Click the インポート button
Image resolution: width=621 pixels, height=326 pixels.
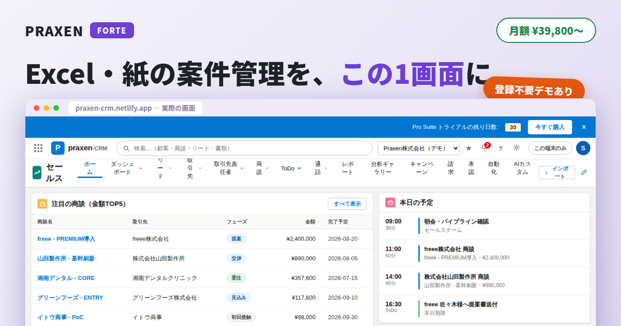pyautogui.click(x=557, y=172)
